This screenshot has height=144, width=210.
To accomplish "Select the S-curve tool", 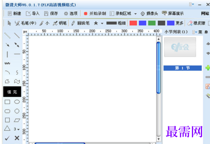I will coord(17,72).
